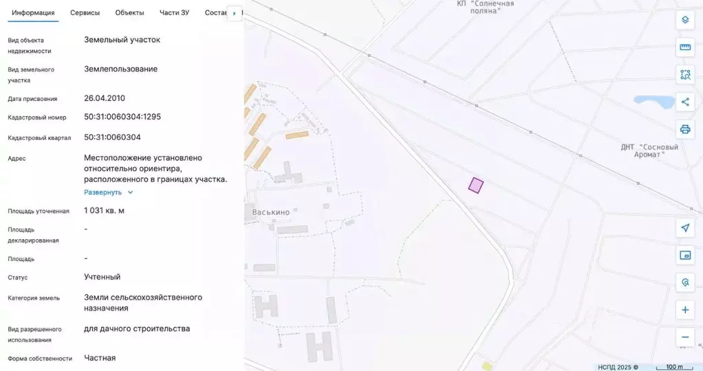Click the Кадастровый номер field label

(36, 117)
